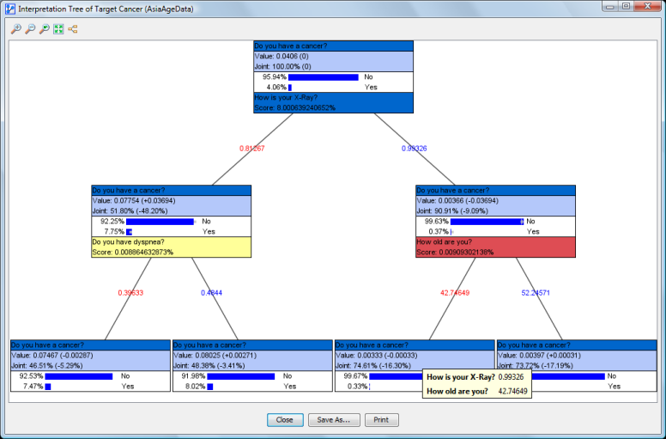Click the Save As... button
Screen dimensions: 666x439
pyautogui.click(x=334, y=420)
